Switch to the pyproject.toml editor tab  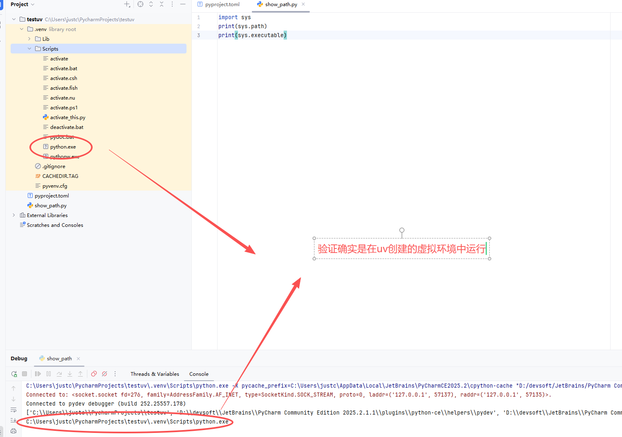point(222,4)
